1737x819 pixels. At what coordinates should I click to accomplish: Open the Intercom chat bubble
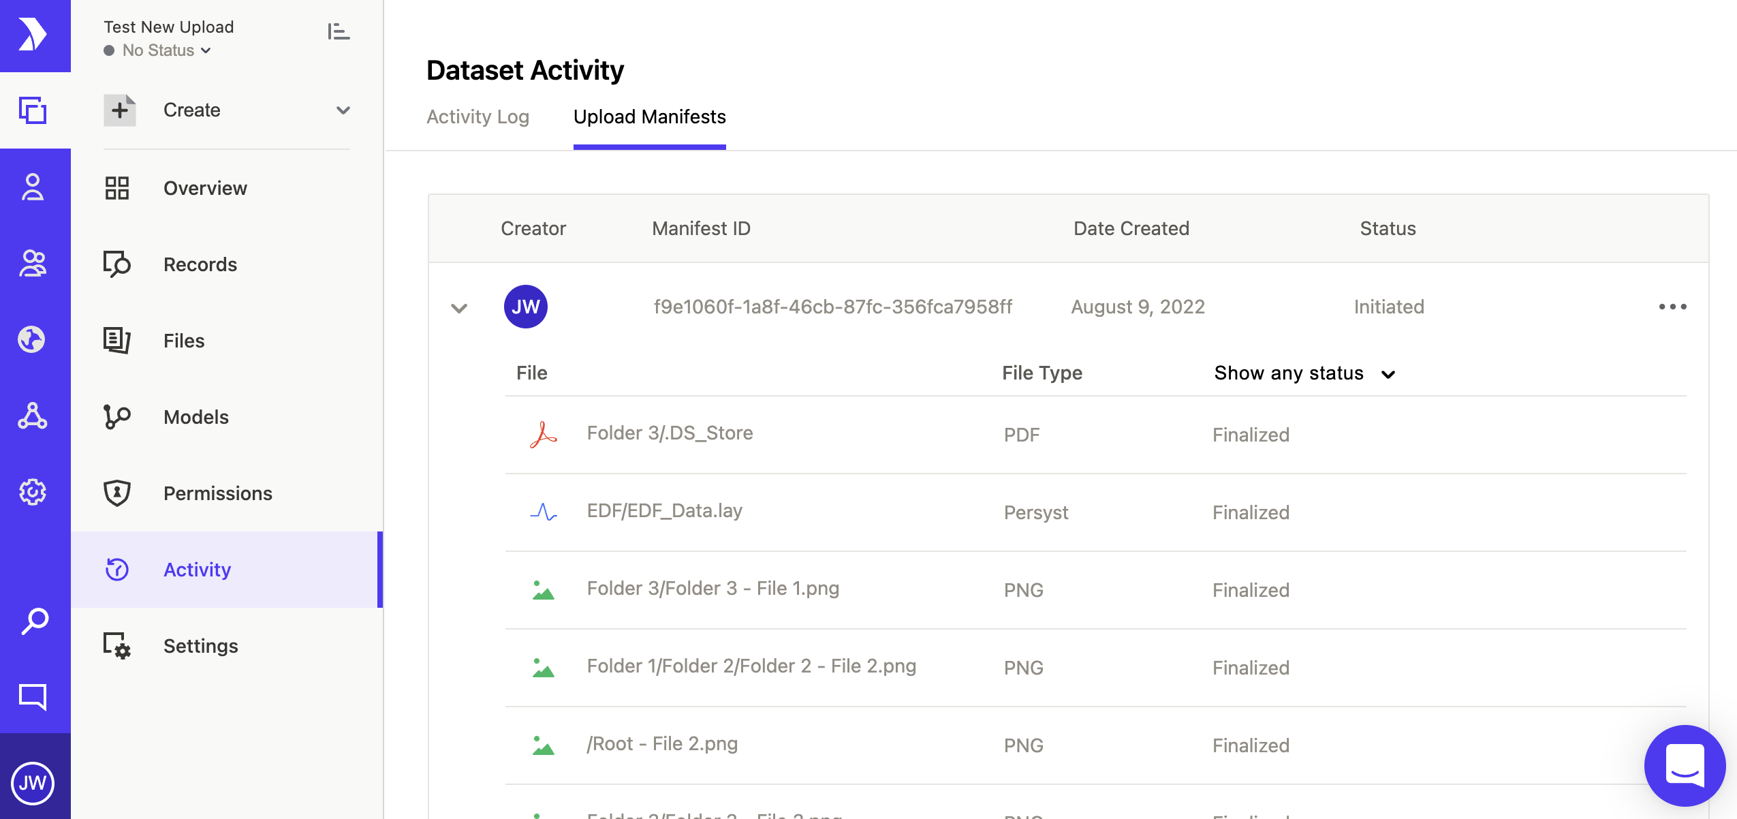click(1684, 765)
